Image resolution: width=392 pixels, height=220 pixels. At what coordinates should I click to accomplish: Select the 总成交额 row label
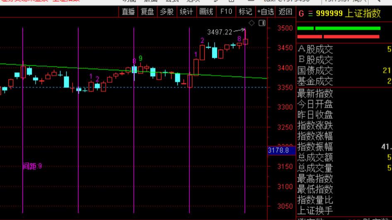(315, 157)
